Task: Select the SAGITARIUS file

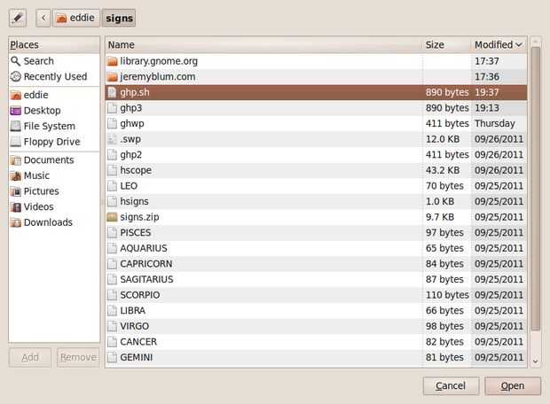Action: click(x=316, y=279)
